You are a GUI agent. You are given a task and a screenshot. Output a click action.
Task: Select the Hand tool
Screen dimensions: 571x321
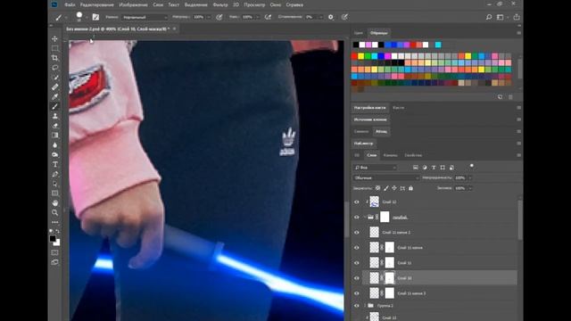[55, 202]
